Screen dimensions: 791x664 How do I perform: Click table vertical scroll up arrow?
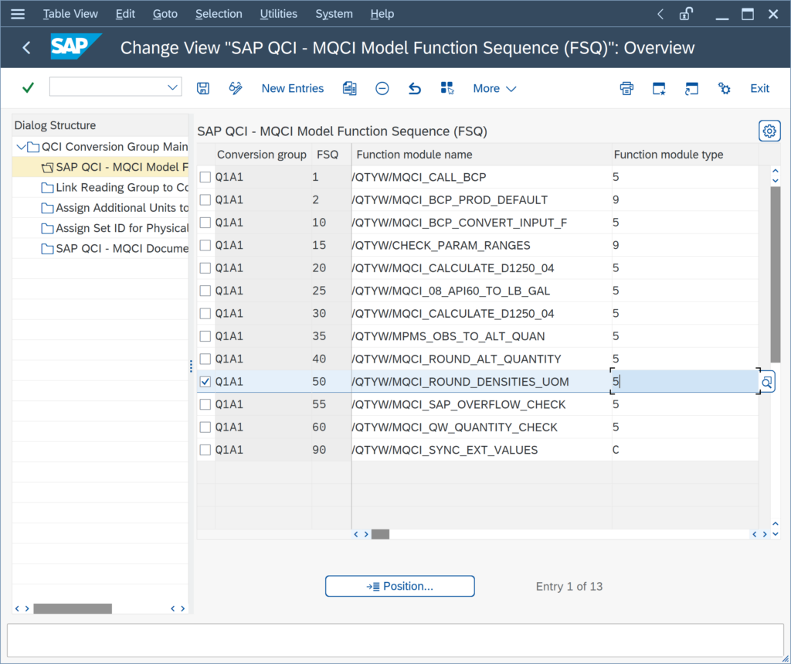point(776,172)
